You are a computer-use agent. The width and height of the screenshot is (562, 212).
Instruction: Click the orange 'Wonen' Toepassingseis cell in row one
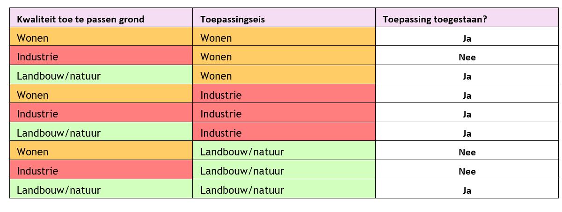coord(216,38)
